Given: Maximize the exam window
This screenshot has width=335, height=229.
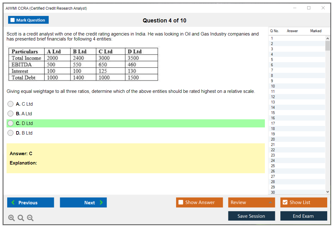Looking at the screenshot, I should pos(309,8).
